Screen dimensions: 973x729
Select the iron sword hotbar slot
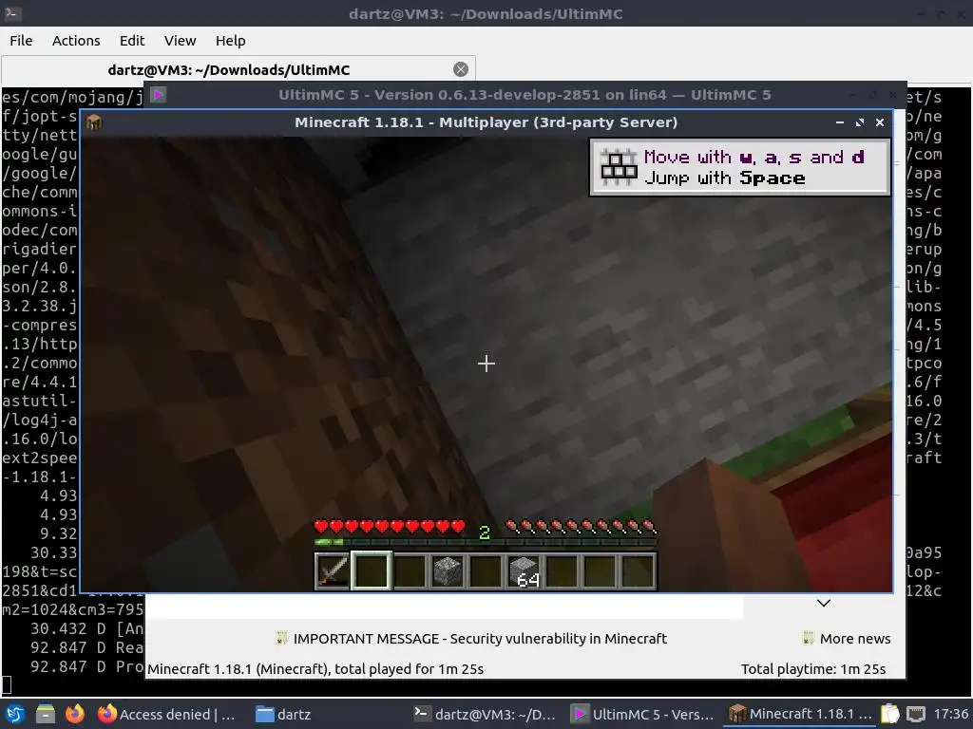pyautogui.click(x=333, y=570)
